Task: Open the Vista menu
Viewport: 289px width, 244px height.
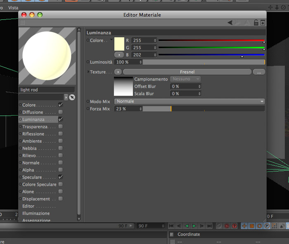Action: point(13,8)
